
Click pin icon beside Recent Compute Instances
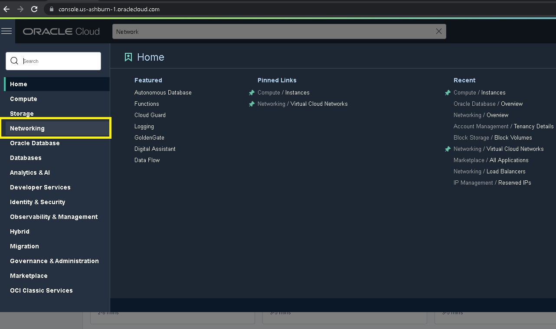[448, 93]
